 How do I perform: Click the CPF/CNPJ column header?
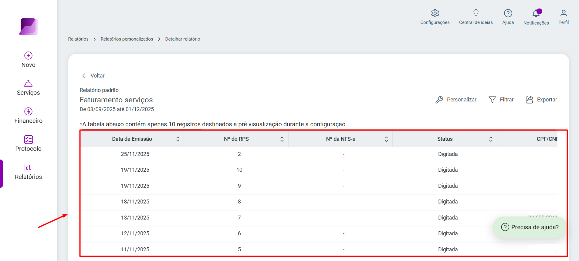click(547, 139)
